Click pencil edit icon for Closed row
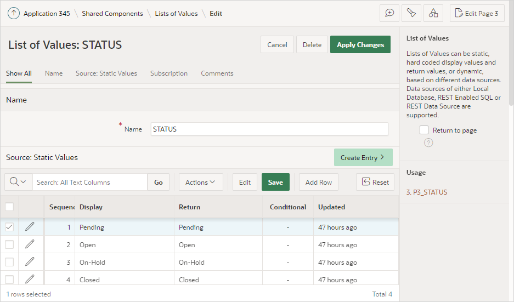The image size is (514, 302). tap(30, 279)
